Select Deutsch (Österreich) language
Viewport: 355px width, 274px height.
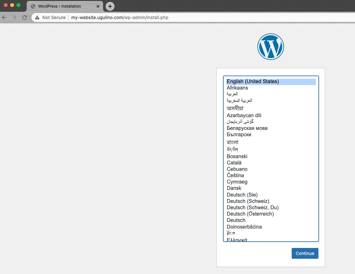pos(271,214)
